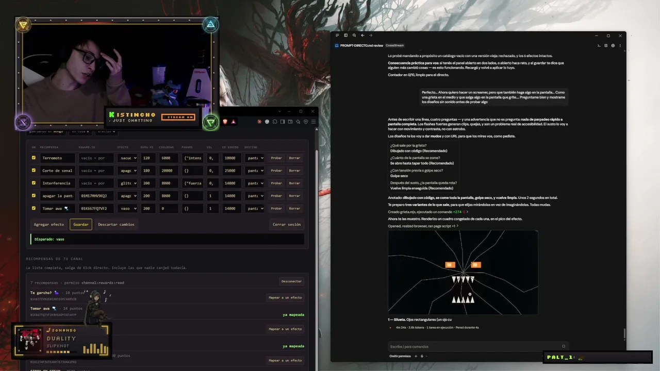Click the reward ID field 01K667FQ7VF2

pos(96,208)
